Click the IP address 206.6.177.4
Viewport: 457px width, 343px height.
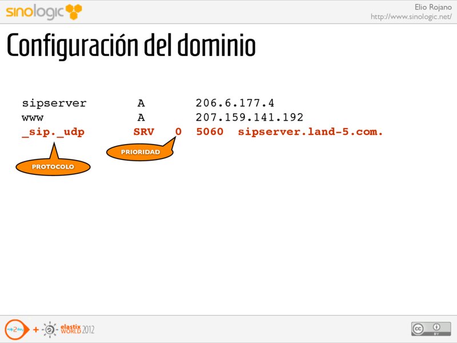coord(235,103)
